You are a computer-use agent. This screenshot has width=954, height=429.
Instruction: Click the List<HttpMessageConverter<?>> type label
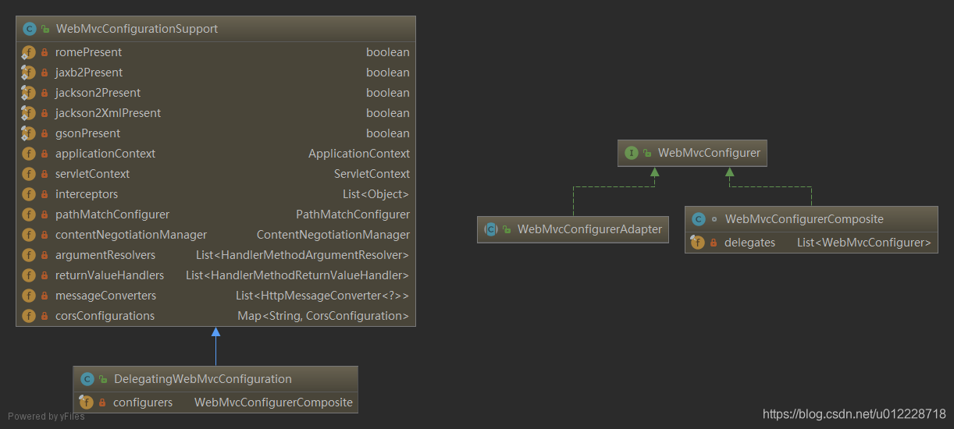(322, 296)
